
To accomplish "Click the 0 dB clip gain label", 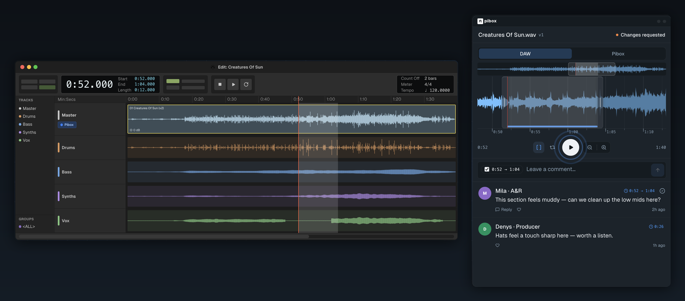I will [x=135, y=130].
